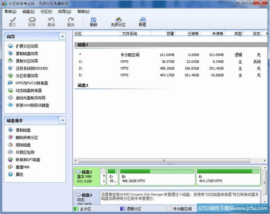Click the 38.97GB capacity cell

coord(168,61)
